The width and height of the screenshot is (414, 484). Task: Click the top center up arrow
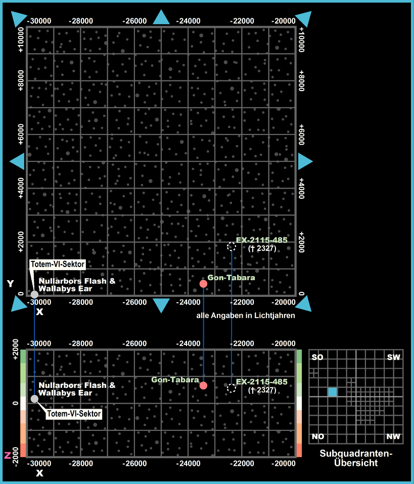point(161,18)
